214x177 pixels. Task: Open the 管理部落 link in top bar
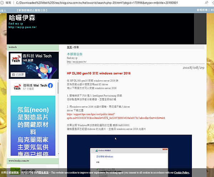click(202, 10)
